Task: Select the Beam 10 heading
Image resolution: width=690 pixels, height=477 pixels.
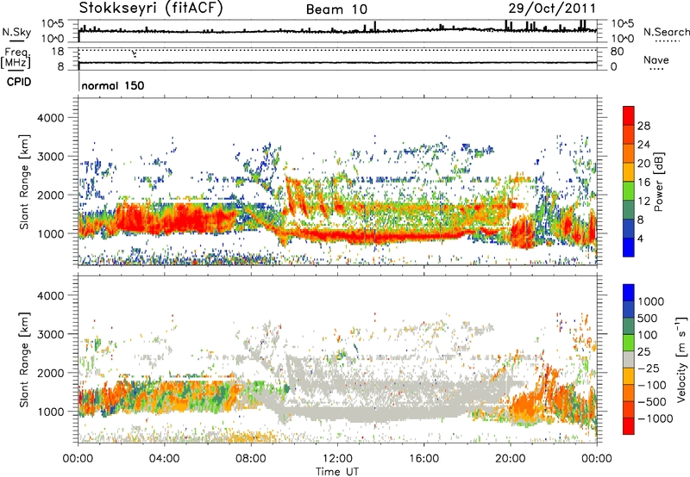Action: point(336,9)
